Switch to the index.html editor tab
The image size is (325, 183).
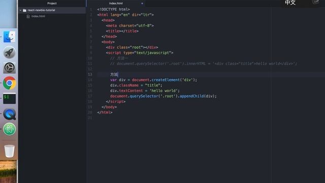click(116, 4)
